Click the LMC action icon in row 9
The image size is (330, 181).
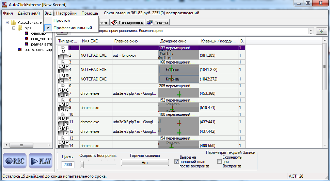63,107
